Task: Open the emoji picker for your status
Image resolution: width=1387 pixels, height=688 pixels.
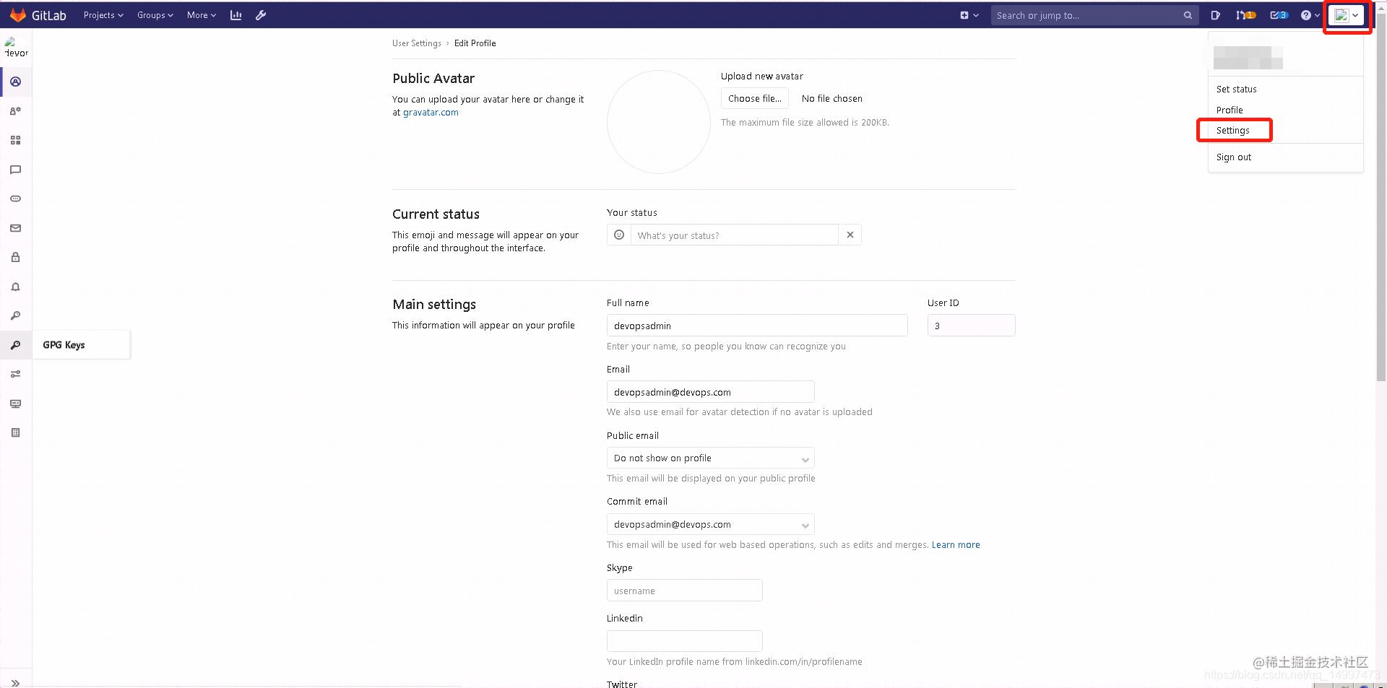Action: point(618,235)
